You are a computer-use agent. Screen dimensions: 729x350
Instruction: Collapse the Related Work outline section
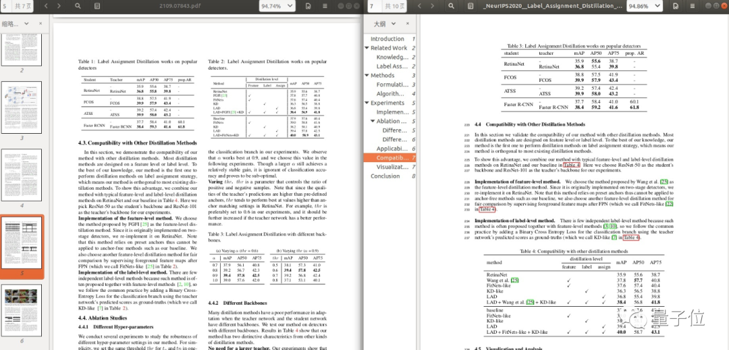coord(367,48)
